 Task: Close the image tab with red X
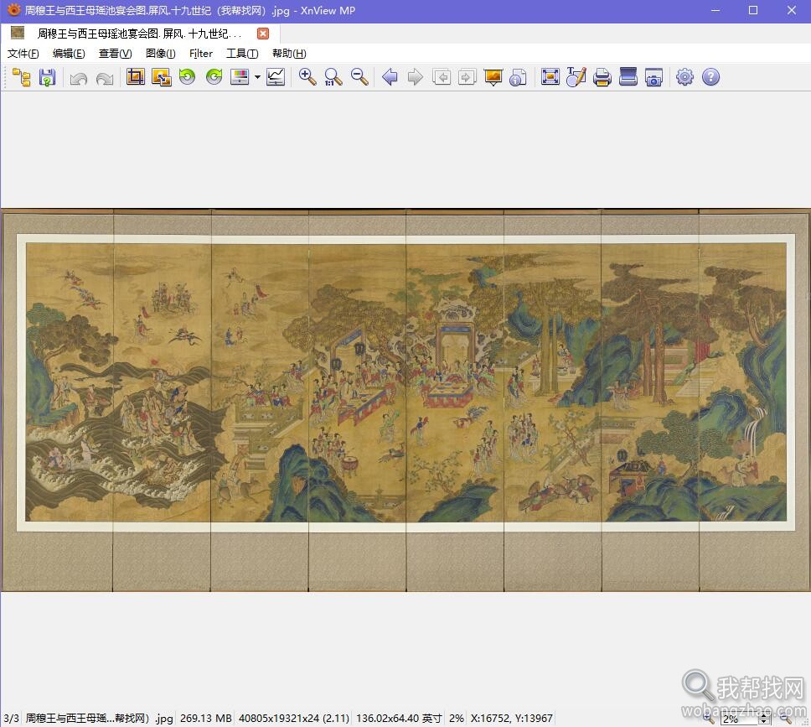[263, 34]
